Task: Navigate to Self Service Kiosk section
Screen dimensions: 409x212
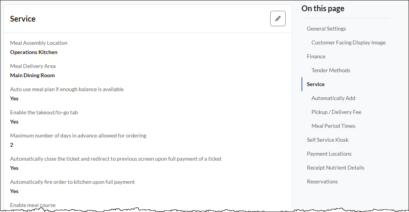Action: [x=327, y=140]
